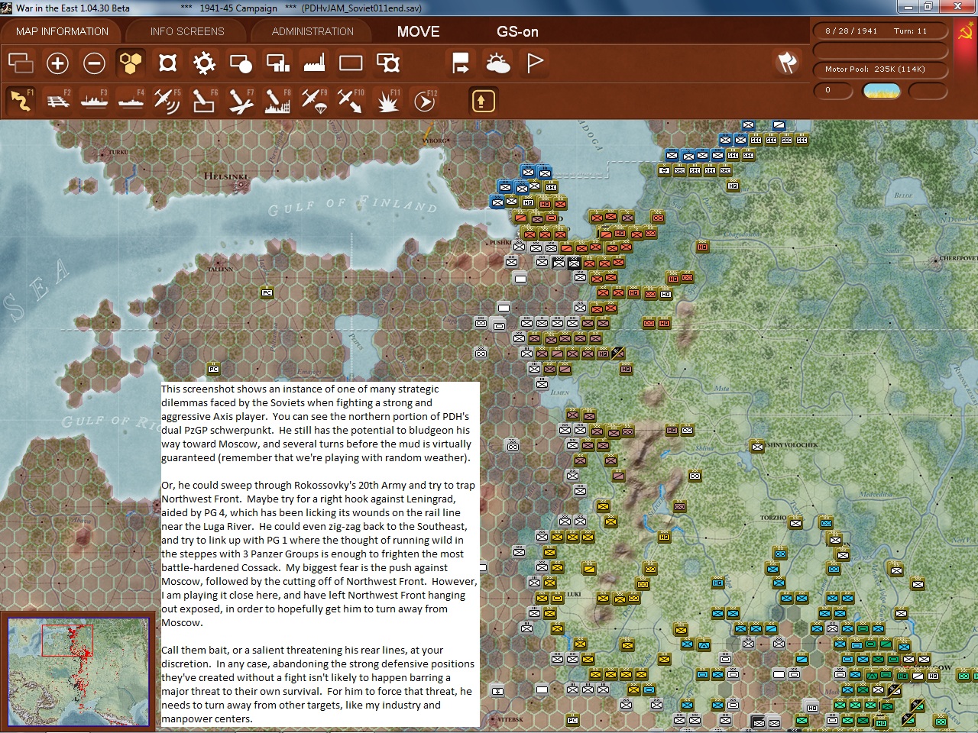This screenshot has height=733, width=978.
Task: Click the clear weather indicator
Action: [x=881, y=91]
